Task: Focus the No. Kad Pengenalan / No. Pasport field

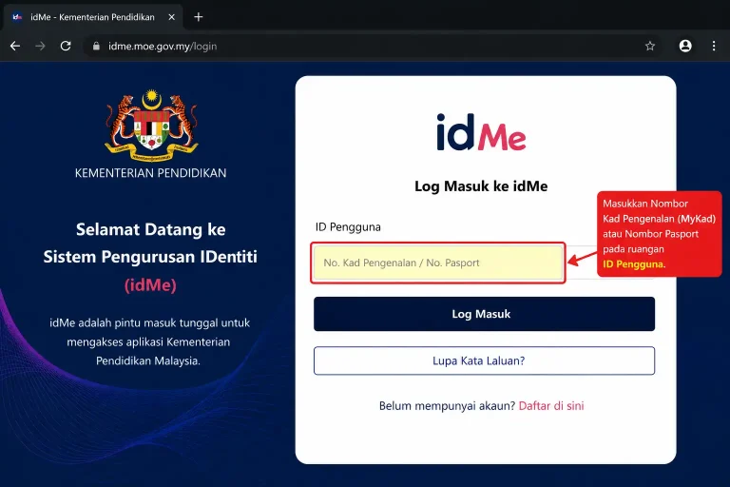Action: (x=438, y=263)
